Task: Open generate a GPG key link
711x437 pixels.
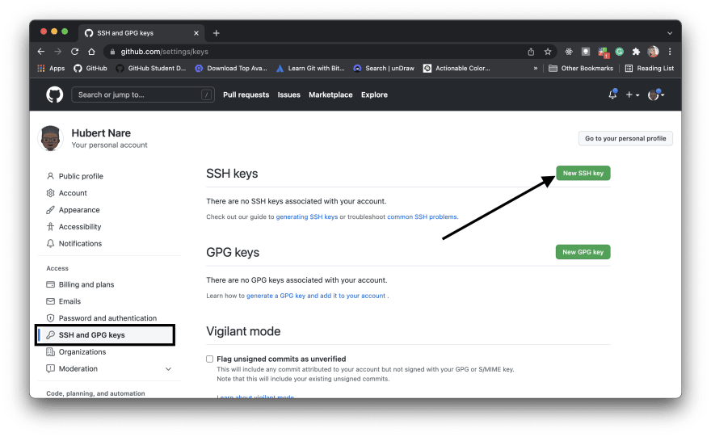Action: click(316, 296)
